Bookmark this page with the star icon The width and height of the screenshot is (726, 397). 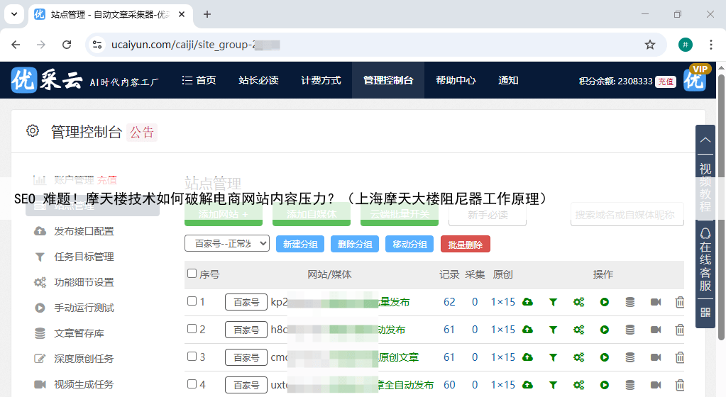[649, 45]
